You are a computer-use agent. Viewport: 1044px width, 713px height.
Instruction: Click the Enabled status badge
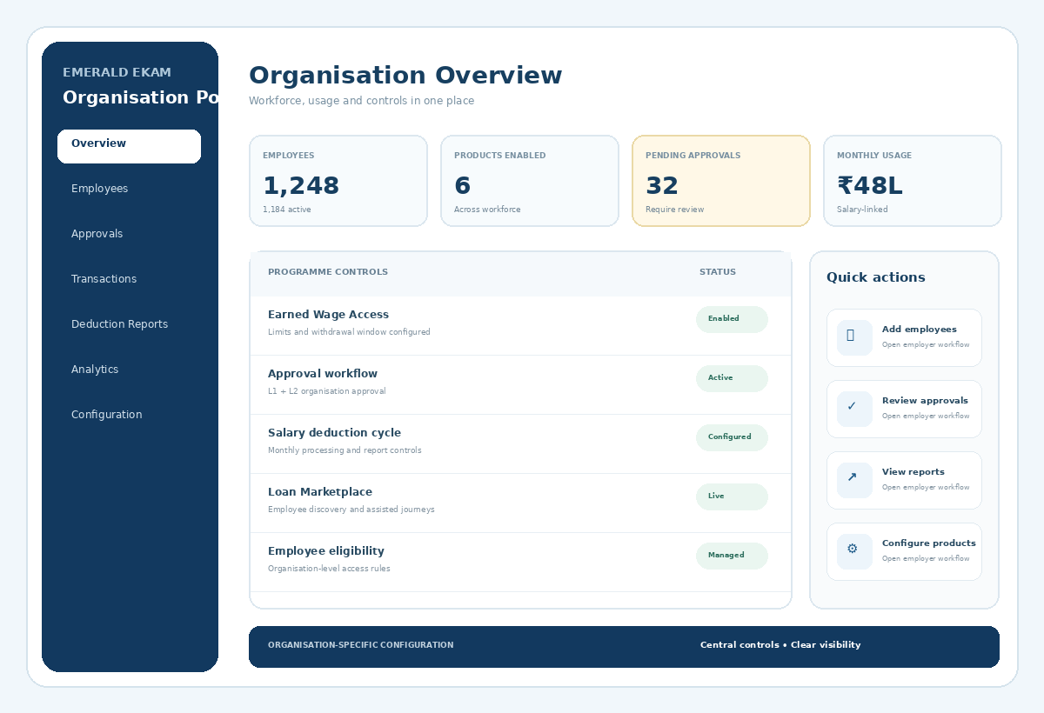pyautogui.click(x=732, y=319)
